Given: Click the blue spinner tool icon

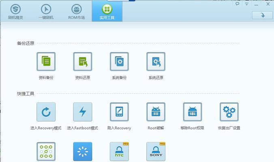Looking at the screenshot, I should (x=83, y=151).
